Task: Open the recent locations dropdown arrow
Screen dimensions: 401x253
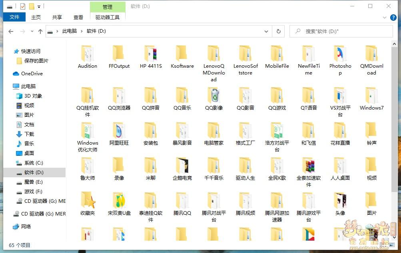Action: 32,31
